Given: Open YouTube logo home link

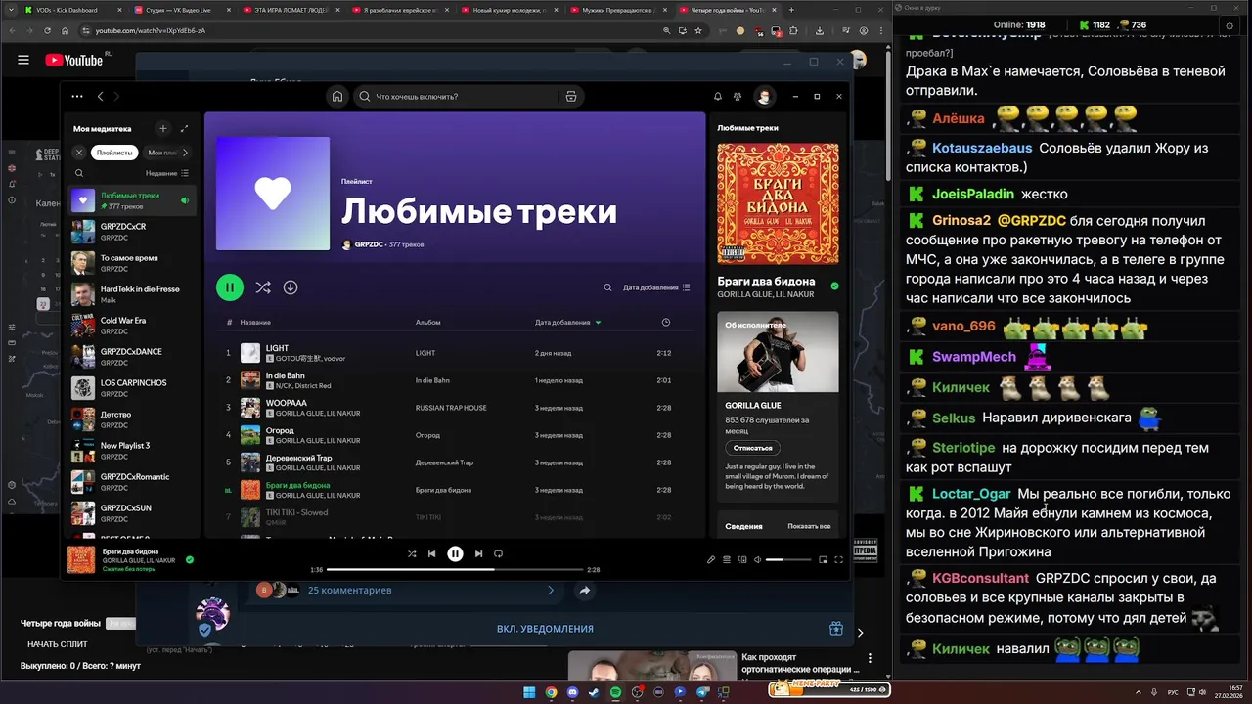Looking at the screenshot, I should click(x=74, y=60).
